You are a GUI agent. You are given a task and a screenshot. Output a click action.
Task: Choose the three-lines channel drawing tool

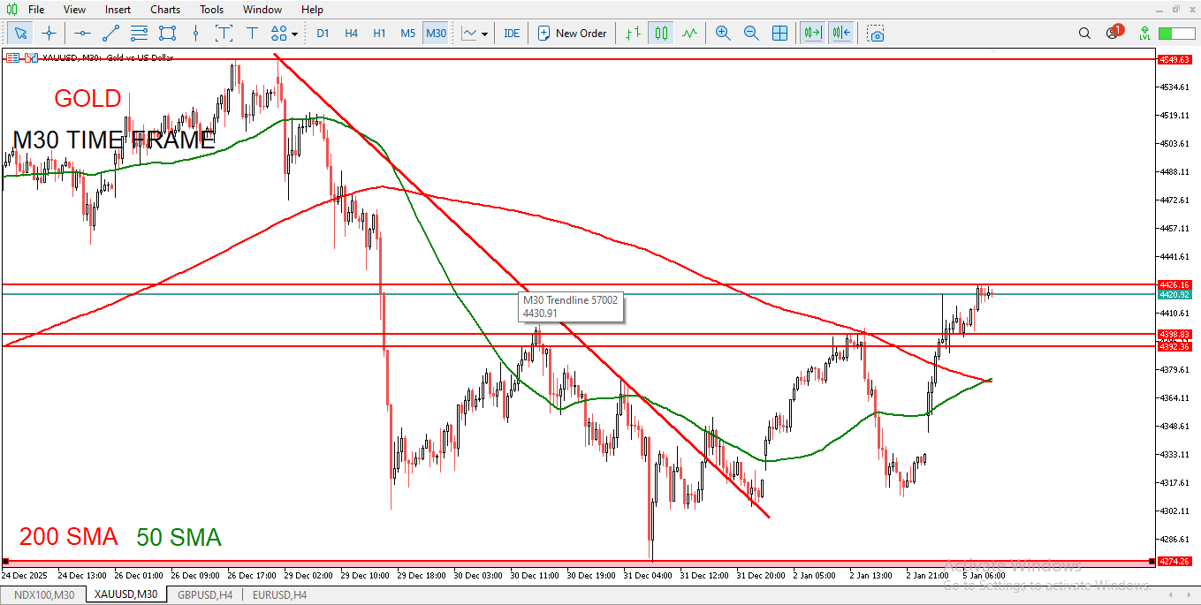139,34
